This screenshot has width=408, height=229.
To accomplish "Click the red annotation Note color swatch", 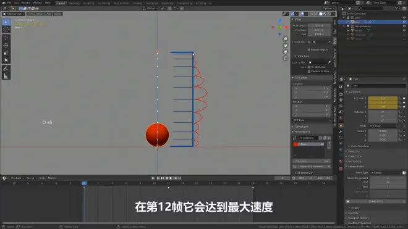I will [295, 144].
